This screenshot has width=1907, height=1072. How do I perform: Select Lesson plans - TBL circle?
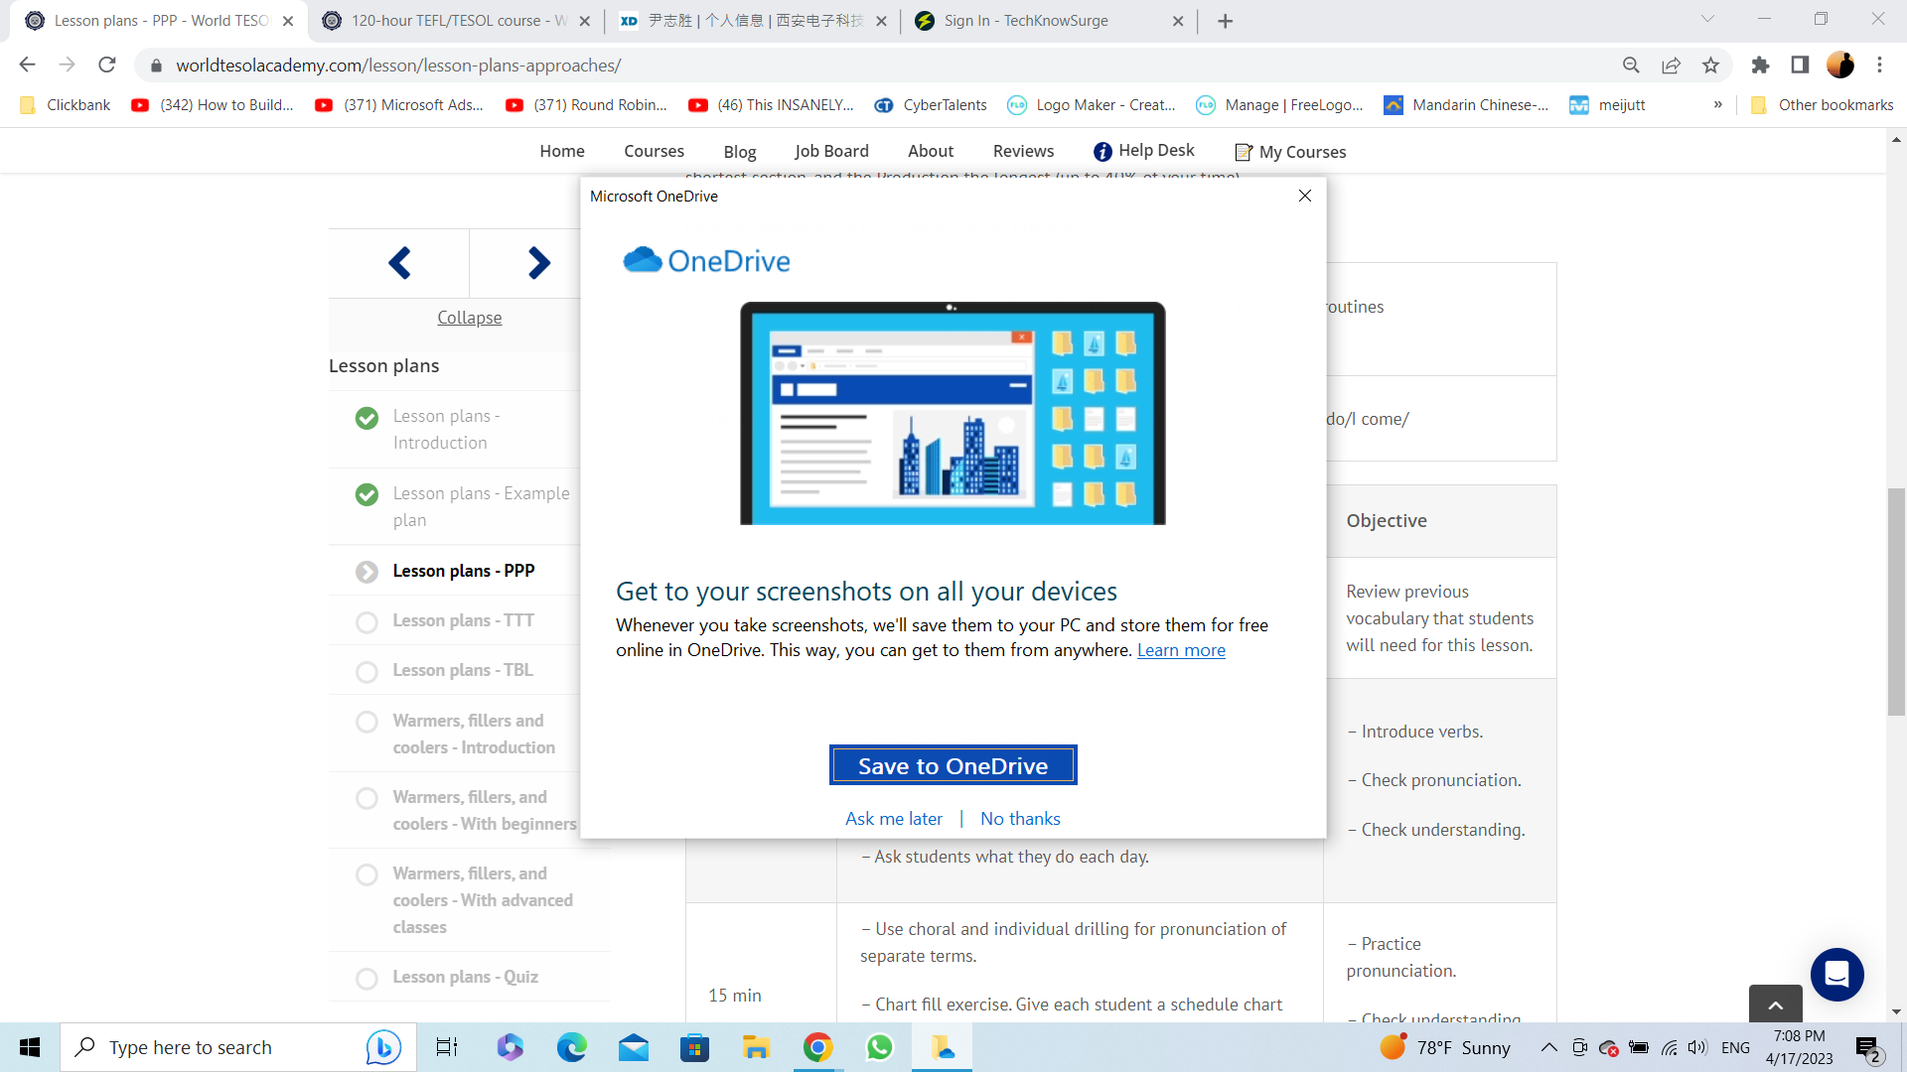pos(367,672)
